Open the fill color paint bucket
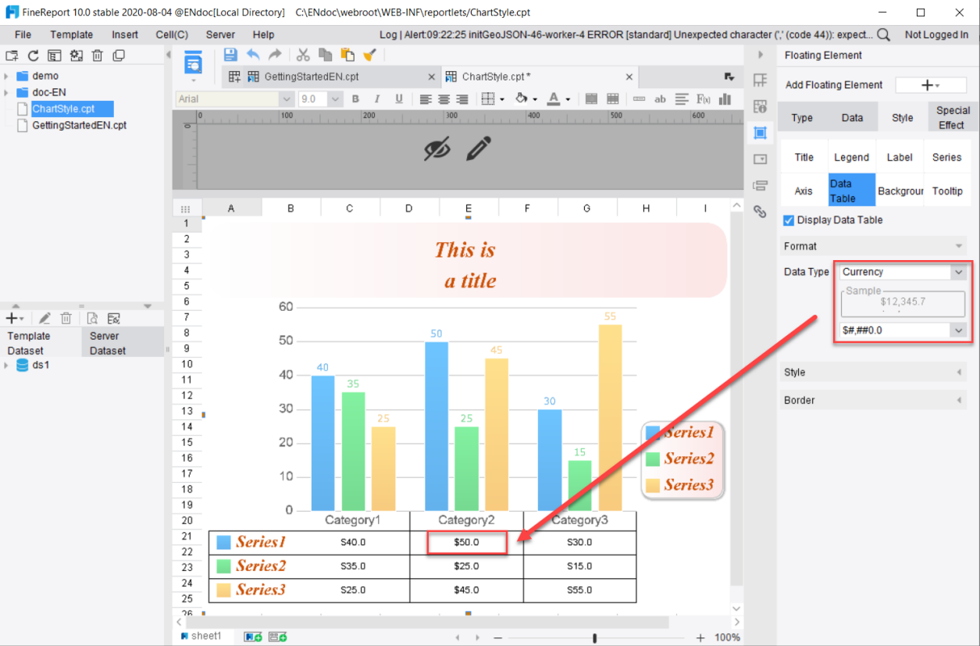The width and height of the screenshot is (980, 646). pyautogui.click(x=522, y=99)
